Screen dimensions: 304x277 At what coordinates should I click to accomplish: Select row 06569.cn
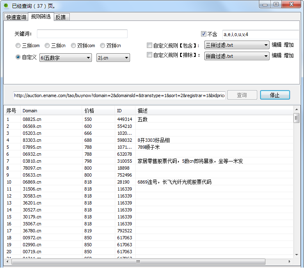[x=149, y=126]
